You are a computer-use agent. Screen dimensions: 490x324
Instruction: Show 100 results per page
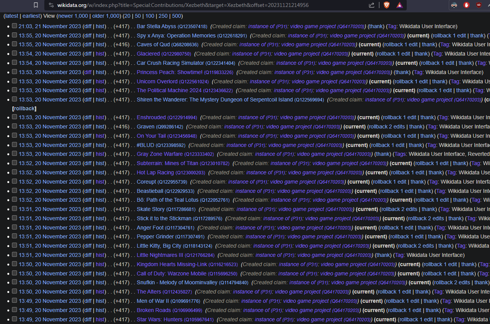coord(150,16)
